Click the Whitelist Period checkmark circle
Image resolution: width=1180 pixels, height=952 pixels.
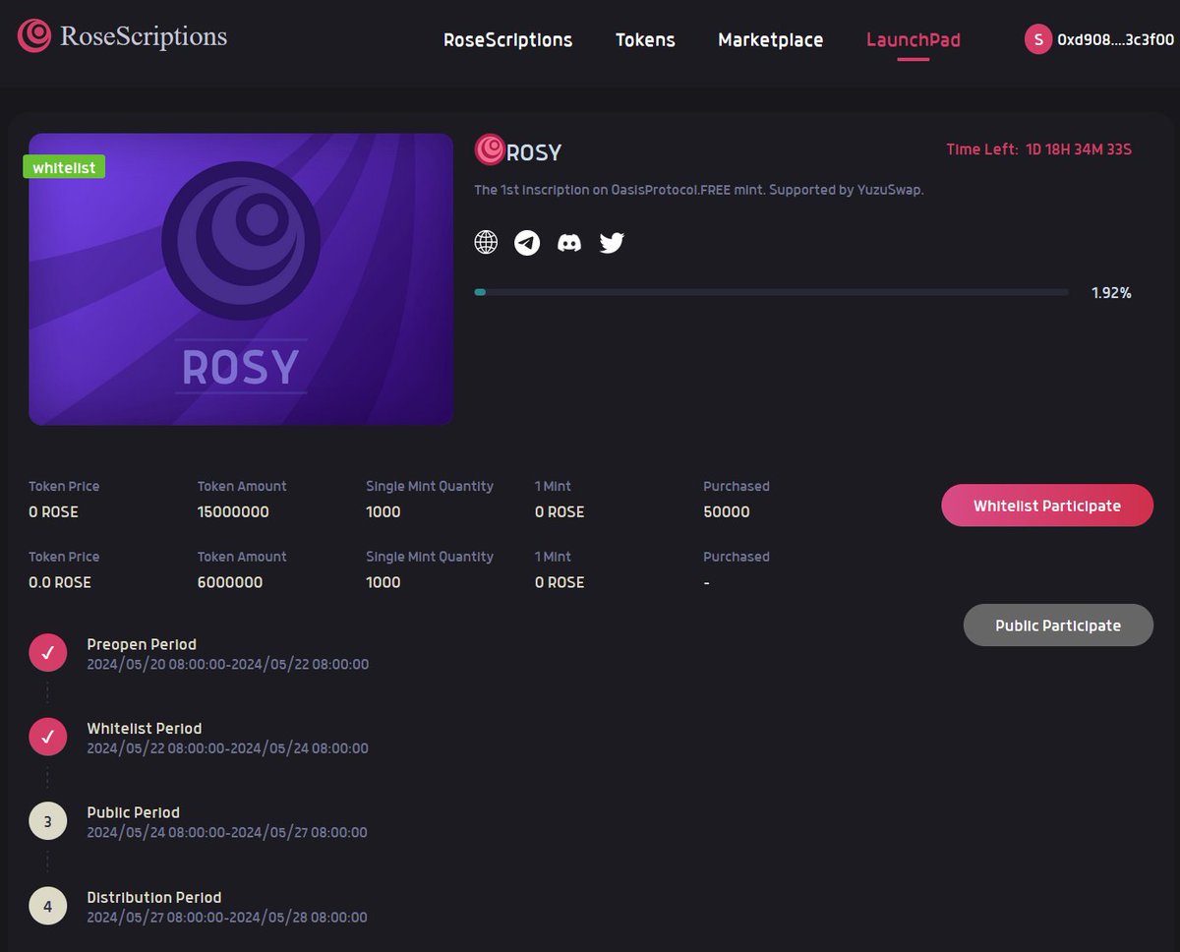[x=48, y=737]
